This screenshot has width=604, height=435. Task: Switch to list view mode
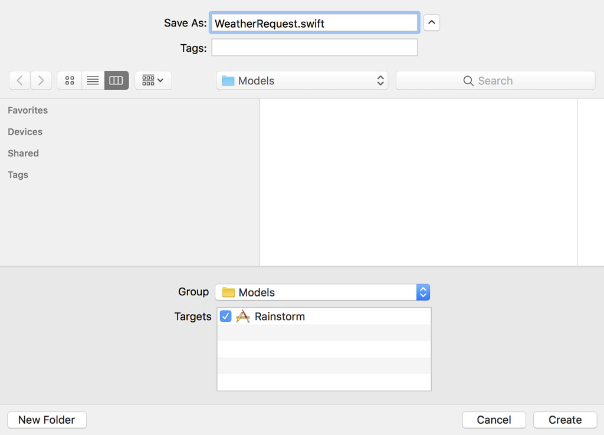(x=92, y=80)
